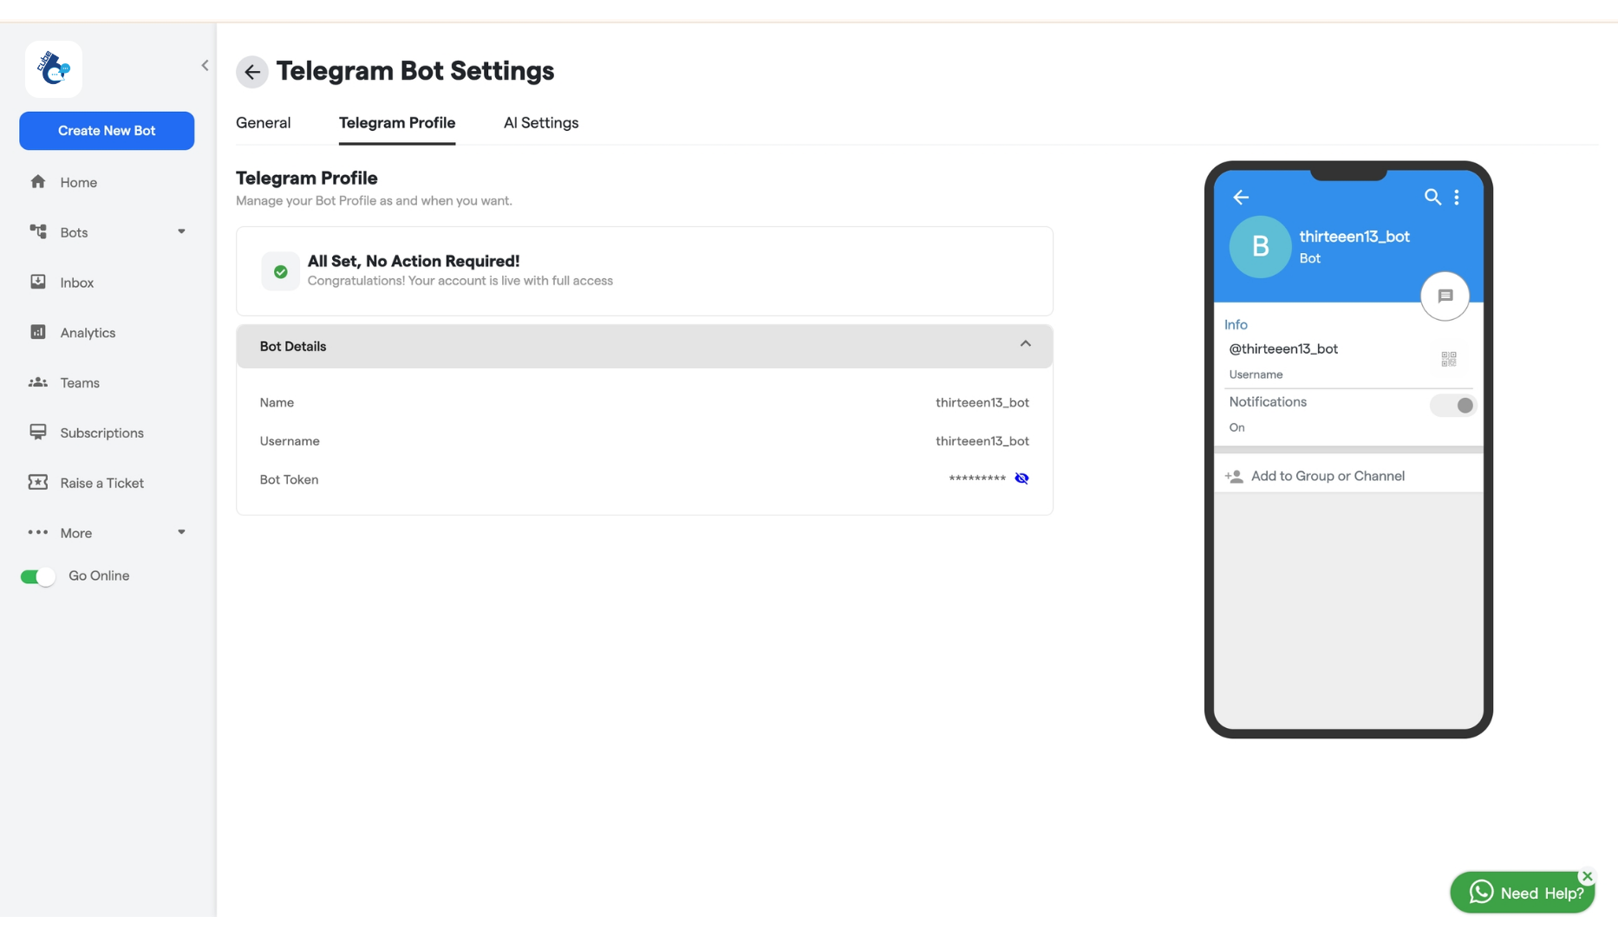Click the Bot Details header label
This screenshot has width=1618, height=936.
coord(293,346)
